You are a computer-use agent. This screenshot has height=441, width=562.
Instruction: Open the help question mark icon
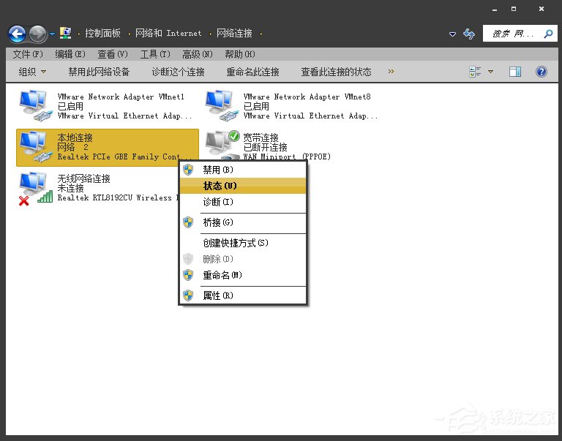coord(542,72)
